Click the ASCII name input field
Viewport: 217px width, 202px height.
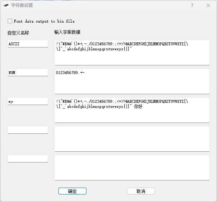[x=28, y=44]
